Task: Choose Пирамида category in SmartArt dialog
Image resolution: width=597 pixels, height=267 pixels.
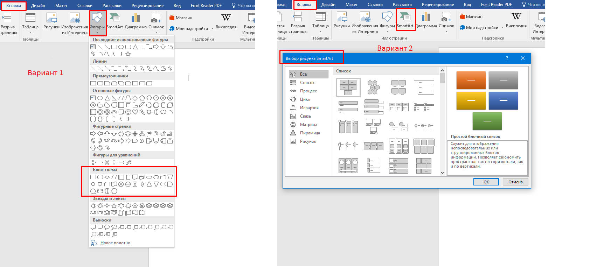Action: [x=308, y=133]
